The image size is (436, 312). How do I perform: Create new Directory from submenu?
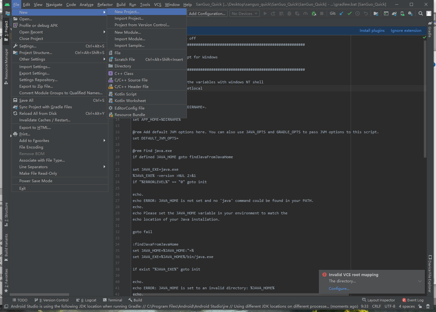click(x=147, y=66)
